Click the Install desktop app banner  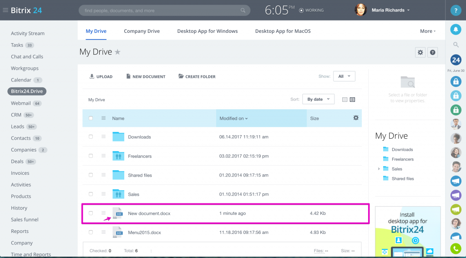pos(408,231)
